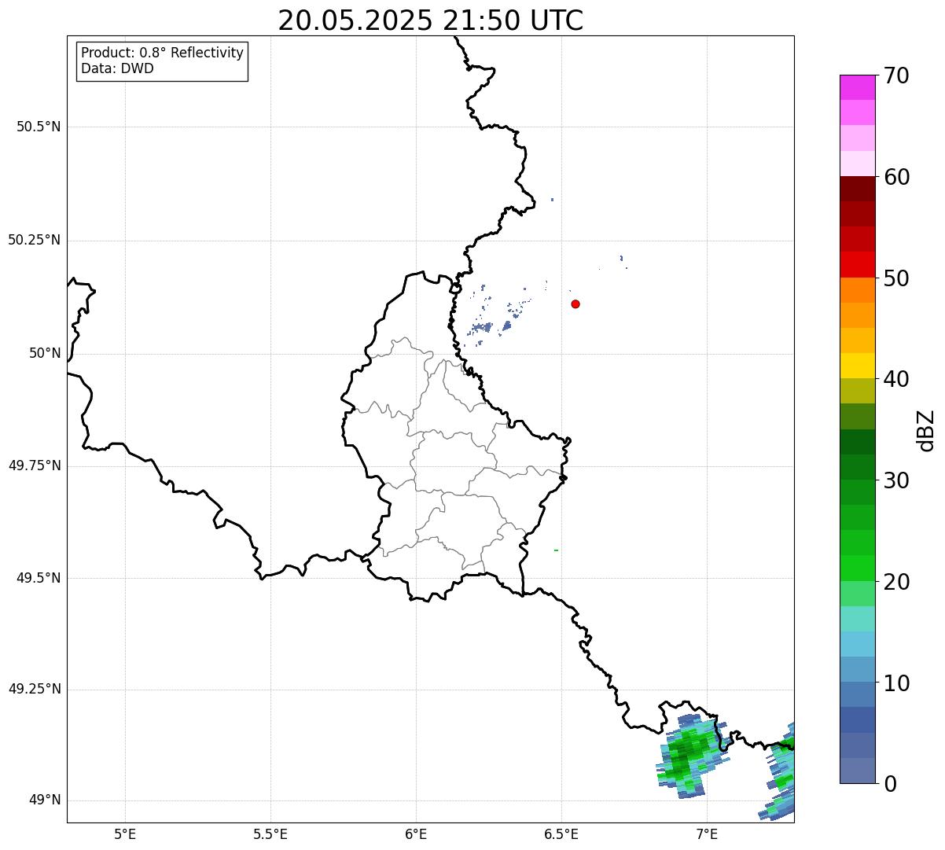Image resolution: width=945 pixels, height=850 pixels.
Task: Click the latitude label 49.5°N
Action: coord(39,578)
